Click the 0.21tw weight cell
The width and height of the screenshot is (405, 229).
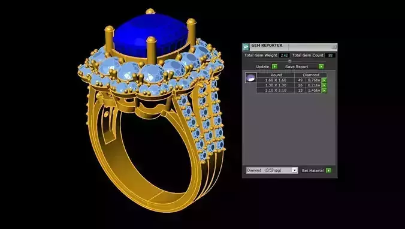click(314, 85)
